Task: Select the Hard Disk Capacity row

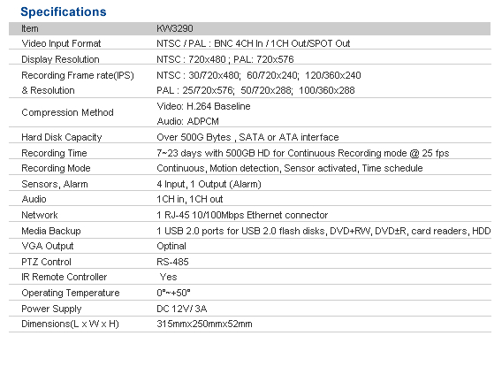Action: (x=250, y=137)
